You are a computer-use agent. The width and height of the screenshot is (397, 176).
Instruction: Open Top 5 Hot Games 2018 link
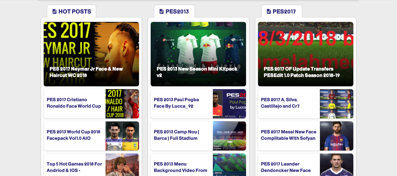(74, 167)
